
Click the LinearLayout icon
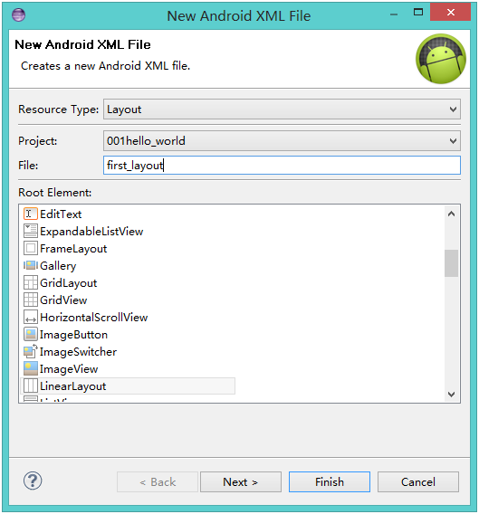click(x=31, y=385)
